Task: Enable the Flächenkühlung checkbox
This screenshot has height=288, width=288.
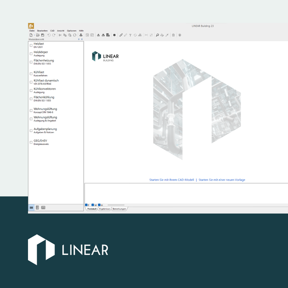Action: coord(31,99)
